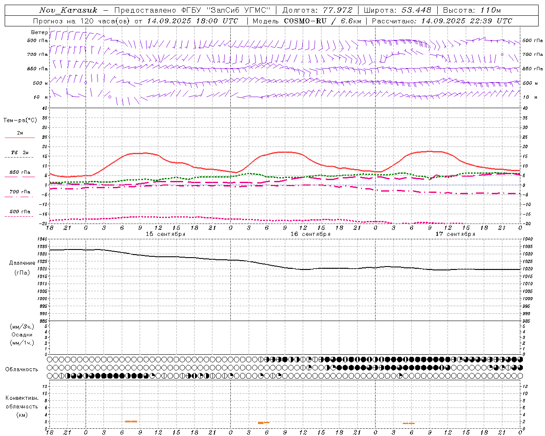Image resolution: width=545 pixels, height=436 pixels.
Task: Click the station name Nov_Karasuk
Action: click(x=68, y=10)
